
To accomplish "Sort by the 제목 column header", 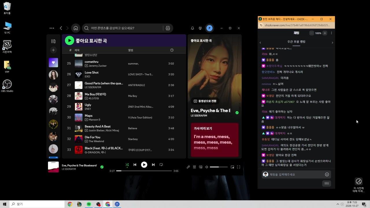I will click(x=77, y=50).
